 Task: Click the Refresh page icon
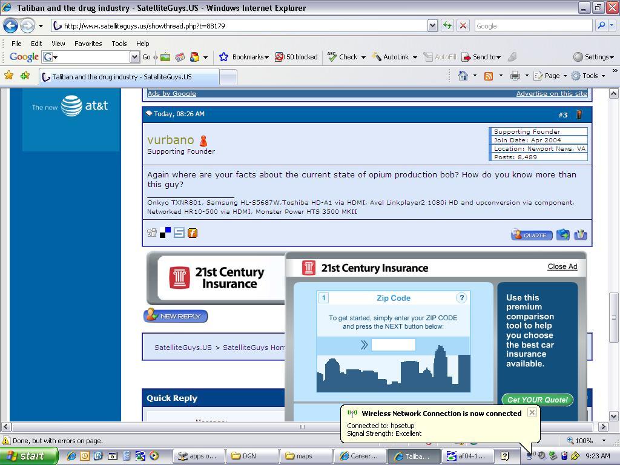(447, 25)
